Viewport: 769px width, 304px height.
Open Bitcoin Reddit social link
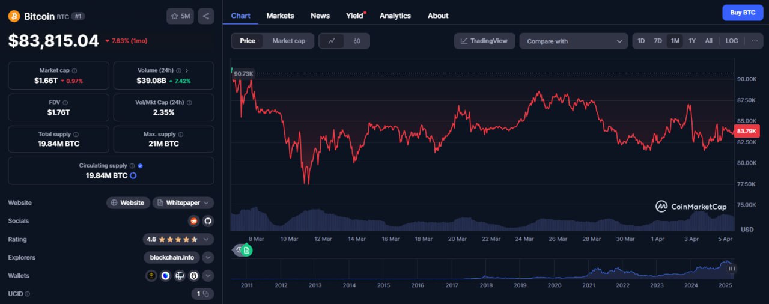(193, 221)
